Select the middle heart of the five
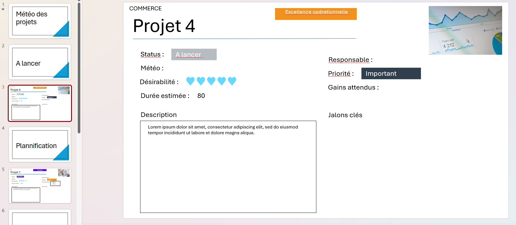The image size is (516, 225). tap(211, 81)
